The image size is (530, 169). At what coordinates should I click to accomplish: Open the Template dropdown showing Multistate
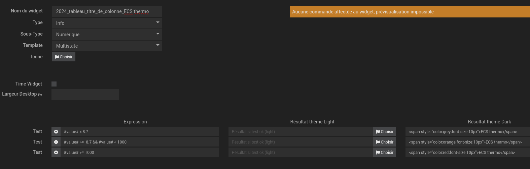pyautogui.click(x=107, y=46)
